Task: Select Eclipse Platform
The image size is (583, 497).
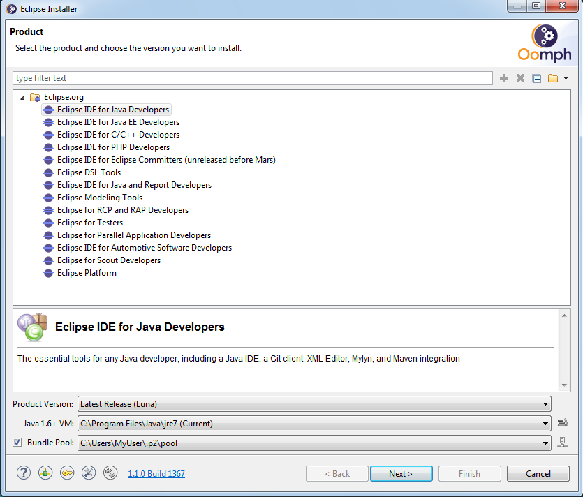Action: [87, 273]
